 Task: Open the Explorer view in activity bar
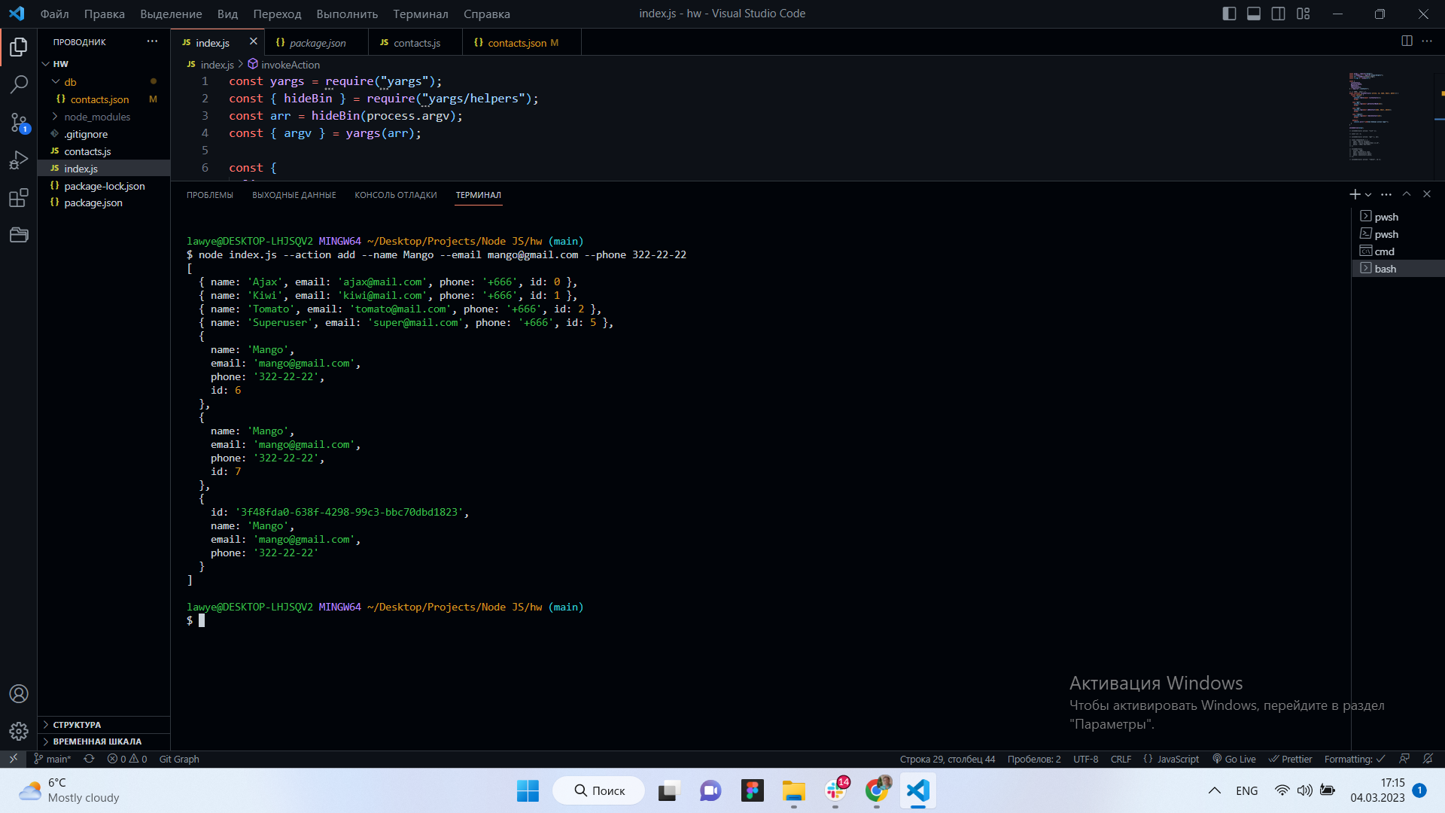[x=19, y=47]
